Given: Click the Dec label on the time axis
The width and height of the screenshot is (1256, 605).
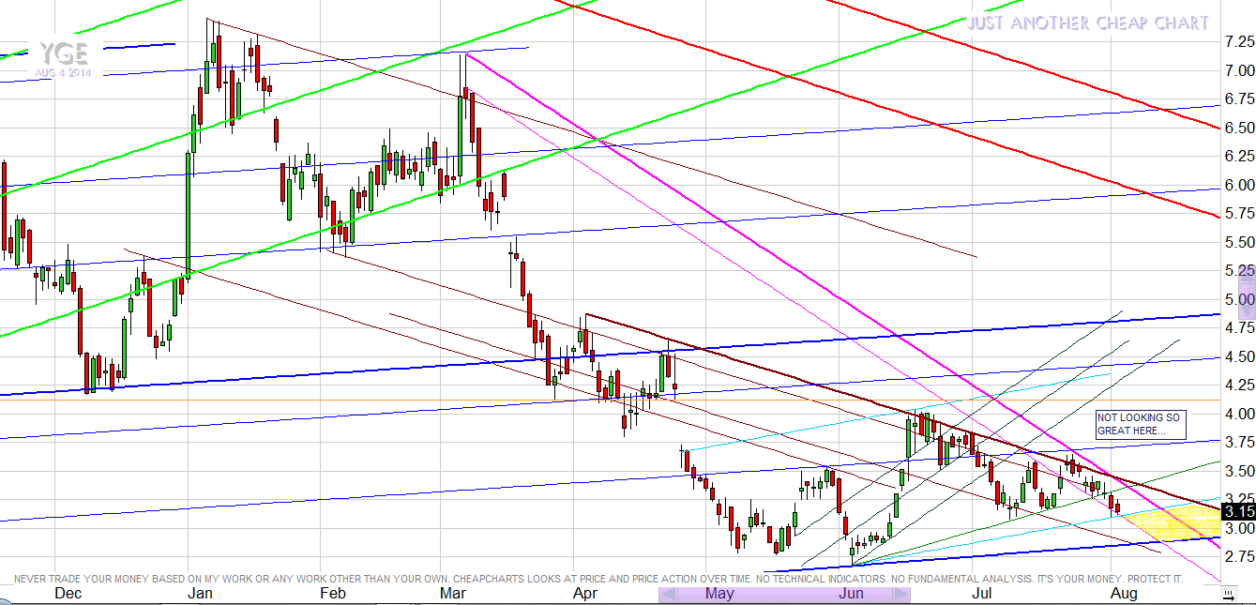Looking at the screenshot, I should (x=68, y=594).
